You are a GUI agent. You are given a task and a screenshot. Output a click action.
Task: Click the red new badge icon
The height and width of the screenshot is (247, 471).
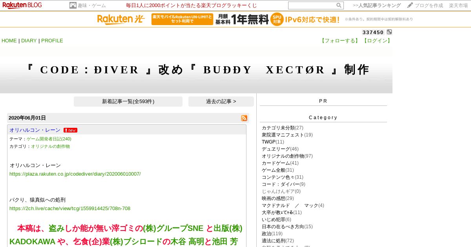click(70, 130)
